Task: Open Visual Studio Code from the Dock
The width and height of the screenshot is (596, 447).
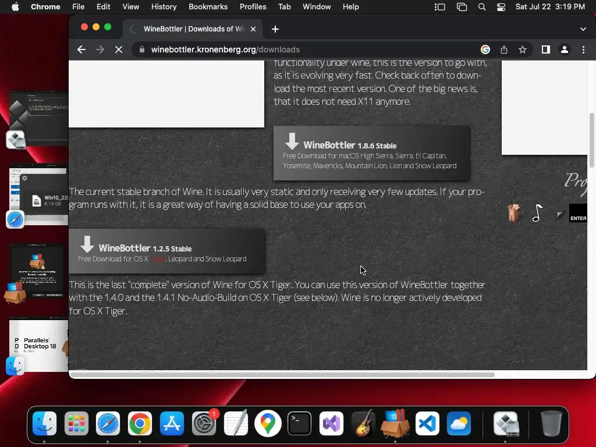Action: pyautogui.click(x=427, y=424)
